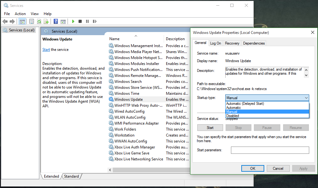Switch to the Recovery tab
This screenshot has width=318, height=188.
pyautogui.click(x=232, y=43)
